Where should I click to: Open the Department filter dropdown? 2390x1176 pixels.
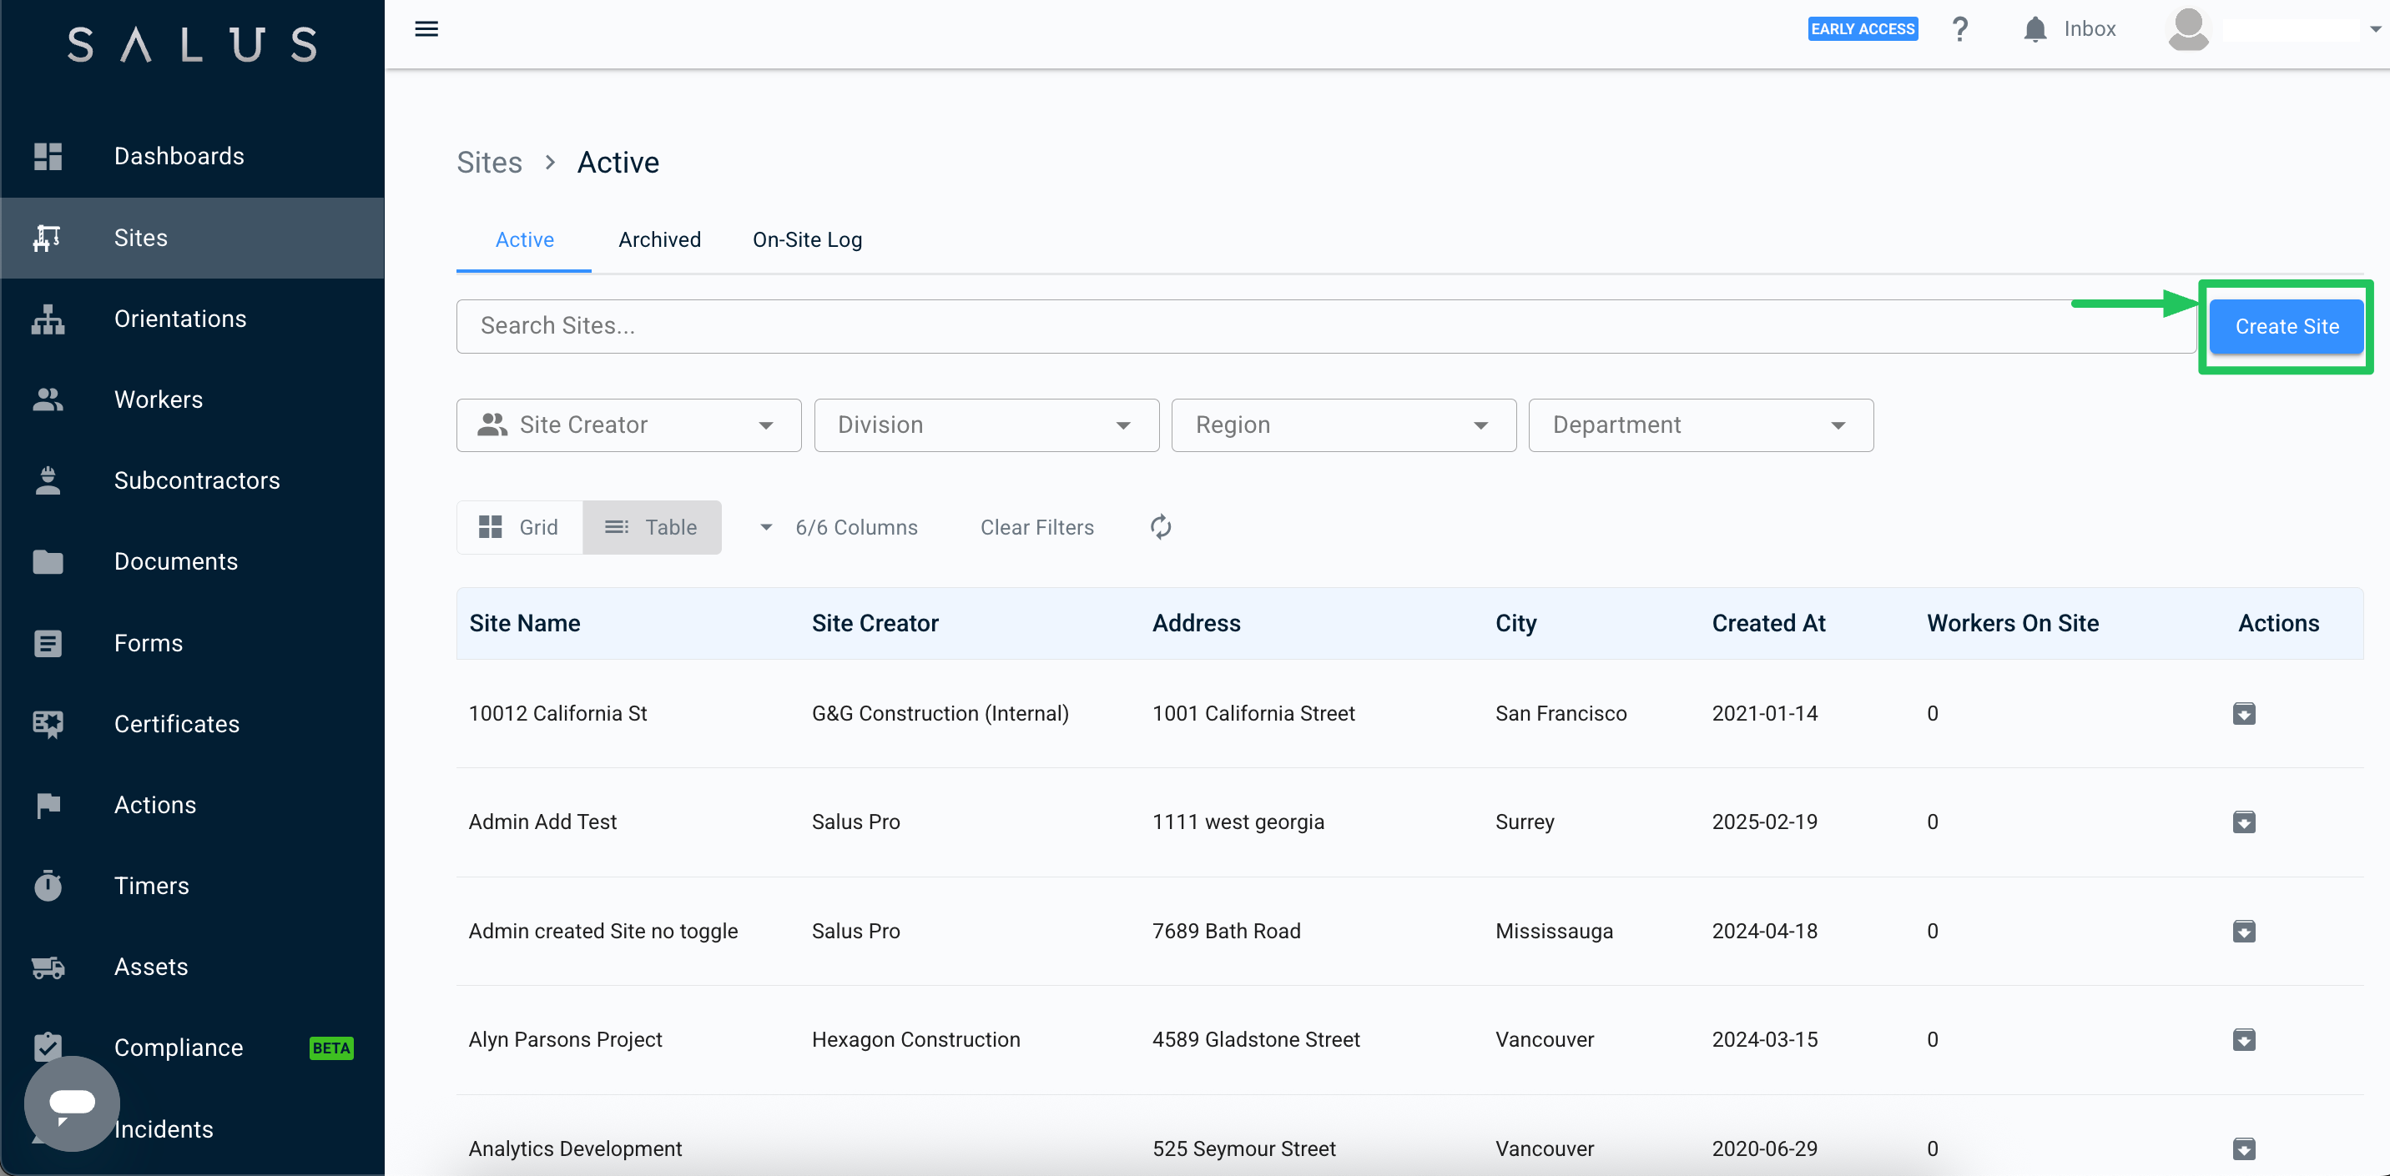coord(1701,425)
